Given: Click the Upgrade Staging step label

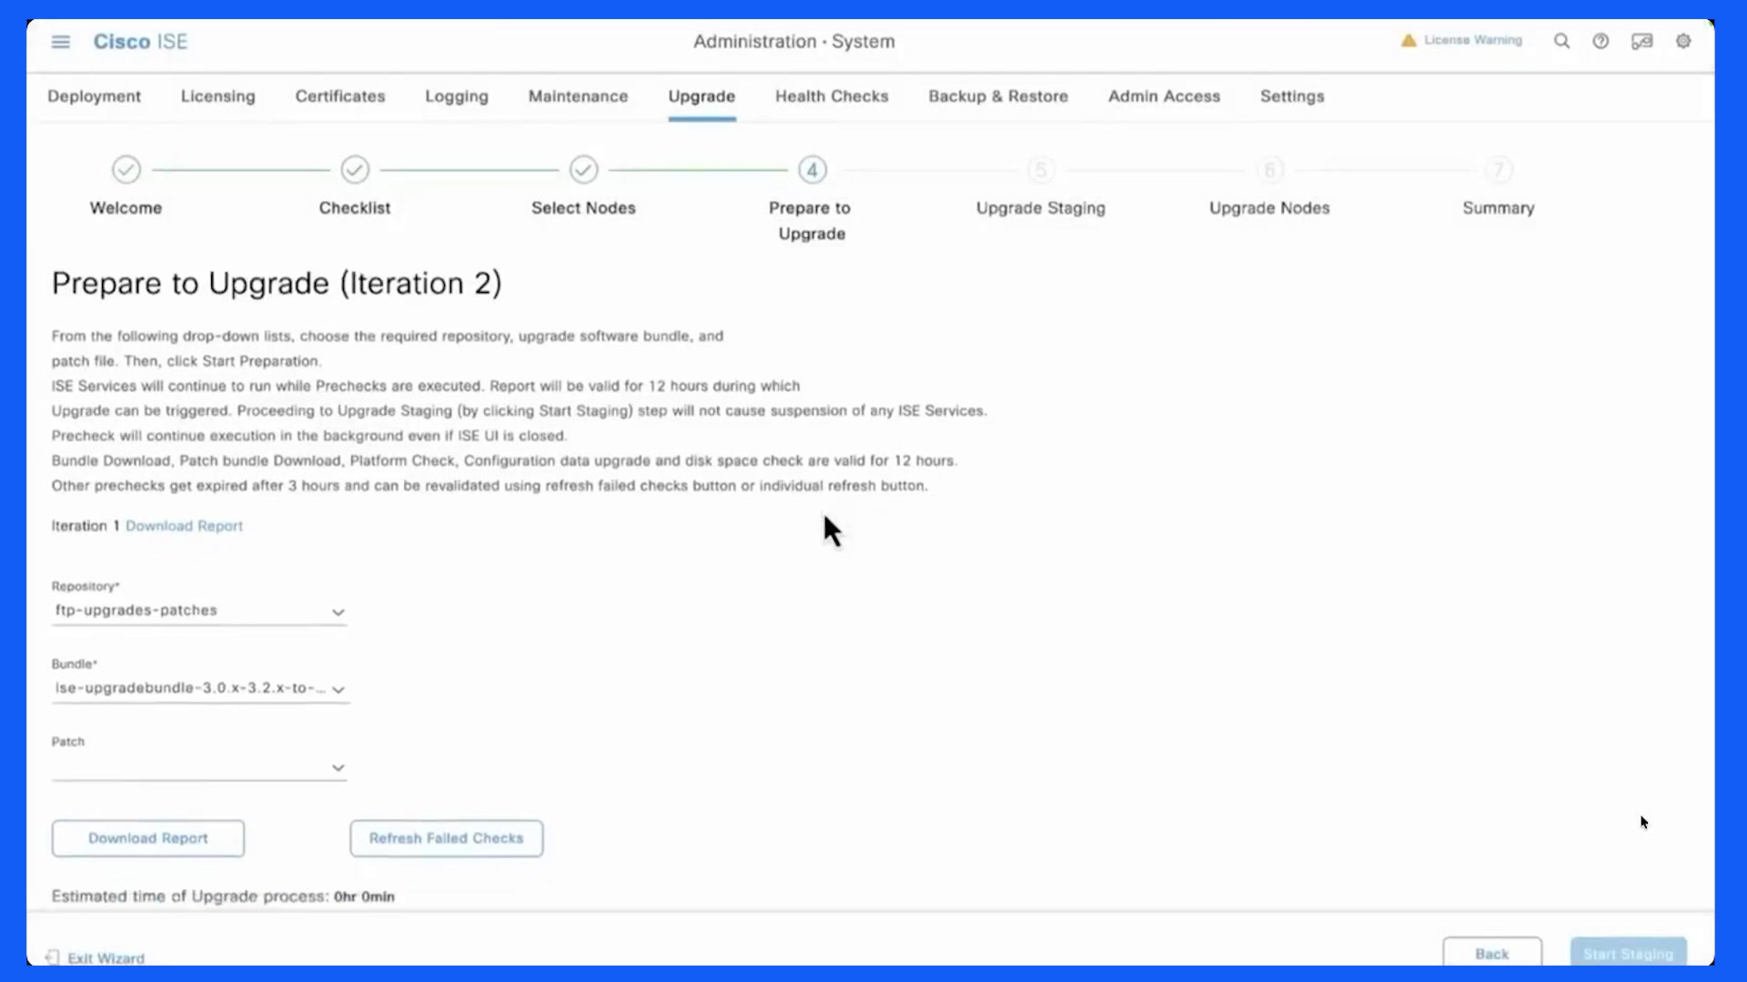Looking at the screenshot, I should pos(1041,208).
